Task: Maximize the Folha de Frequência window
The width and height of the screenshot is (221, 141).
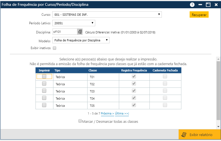Action: pyautogui.click(x=208, y=5)
